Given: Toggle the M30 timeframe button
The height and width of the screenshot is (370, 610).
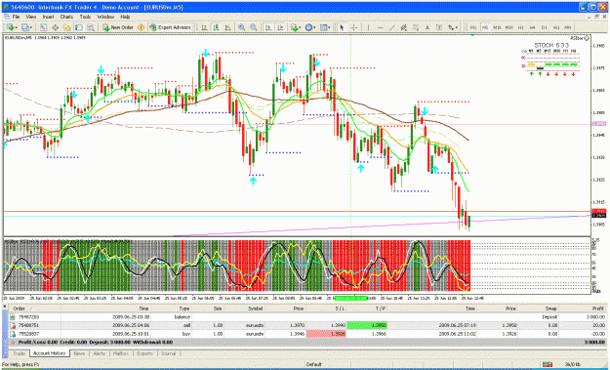Looking at the screenshot, I should pos(508,27).
